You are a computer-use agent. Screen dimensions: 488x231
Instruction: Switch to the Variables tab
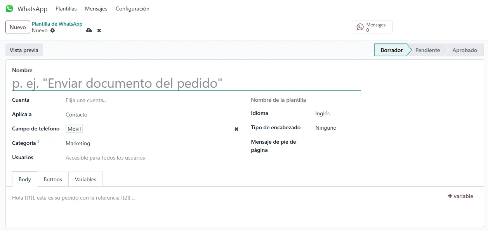pyautogui.click(x=86, y=179)
